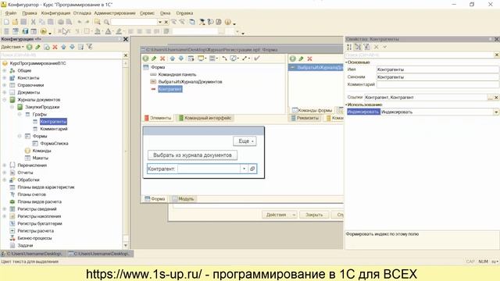Open the Конфигурация menu

tap(55, 13)
